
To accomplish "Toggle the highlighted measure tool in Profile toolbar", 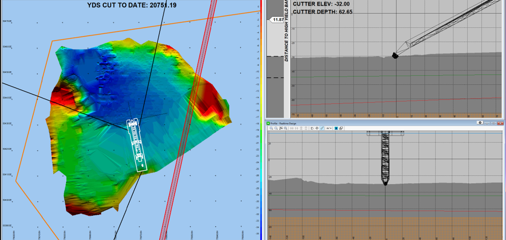I will pyautogui.click(x=322, y=128).
